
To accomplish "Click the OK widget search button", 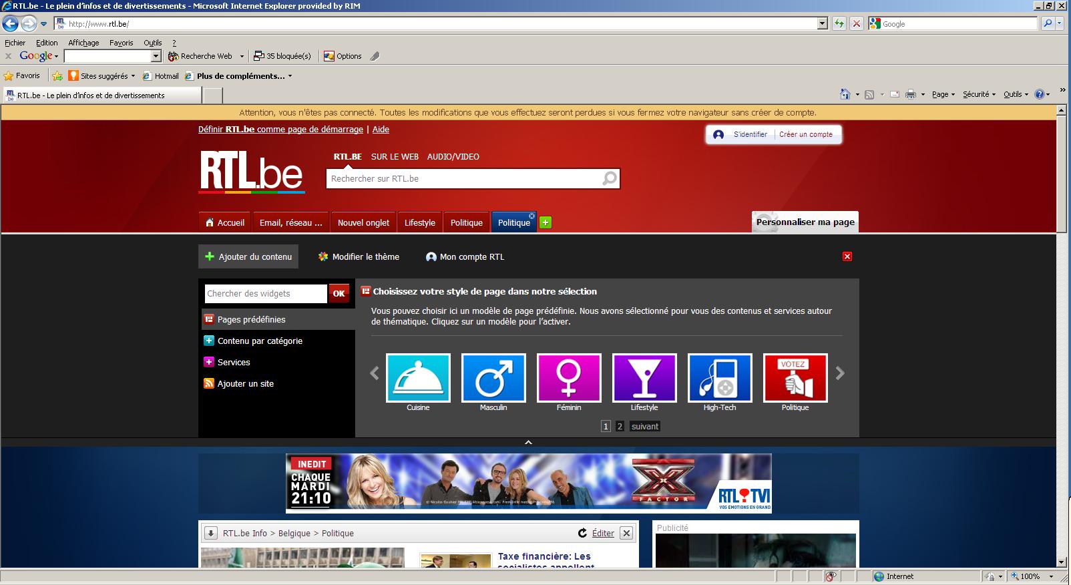I will tap(339, 293).
